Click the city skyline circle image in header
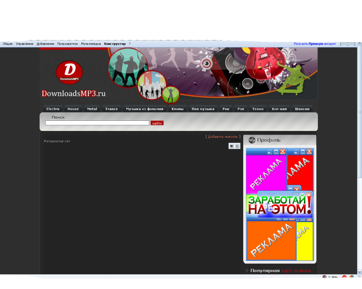Image resolution: width=362 pixels, height=289 pixels. pos(152,85)
